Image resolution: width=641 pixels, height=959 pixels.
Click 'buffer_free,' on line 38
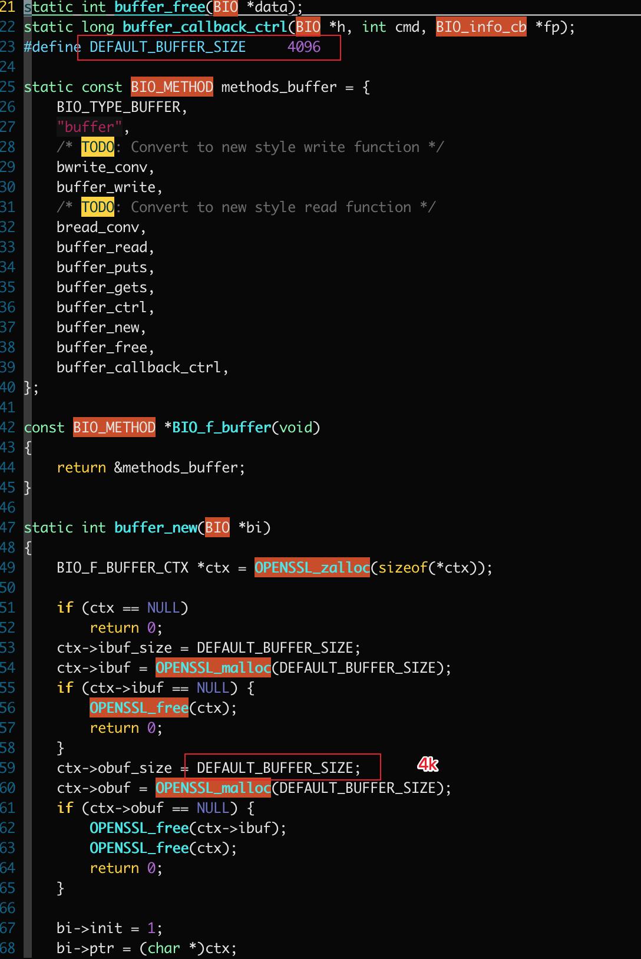tap(105, 348)
